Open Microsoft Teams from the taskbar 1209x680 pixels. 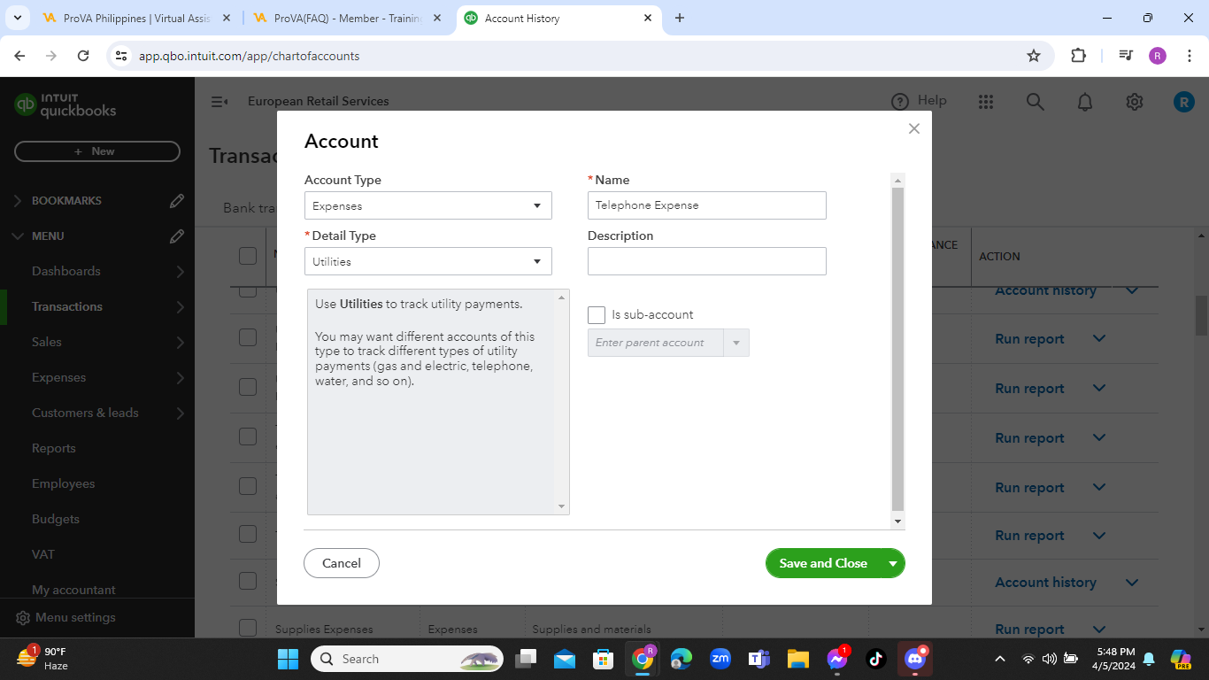tap(759, 659)
